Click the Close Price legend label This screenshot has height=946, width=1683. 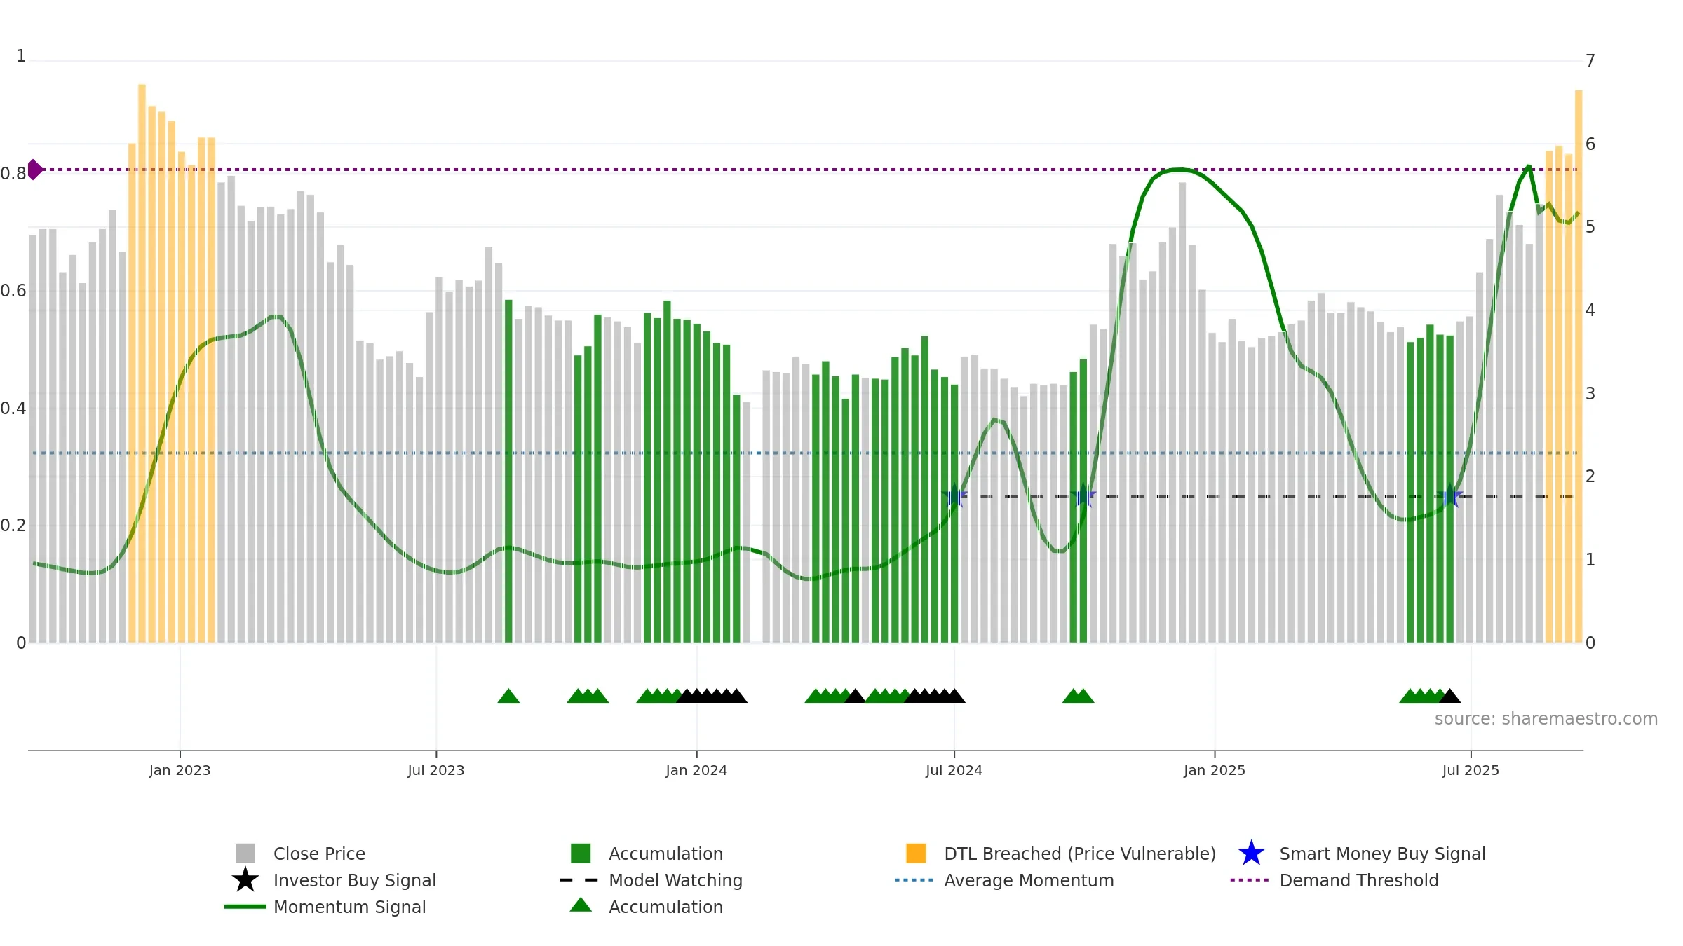(x=319, y=854)
